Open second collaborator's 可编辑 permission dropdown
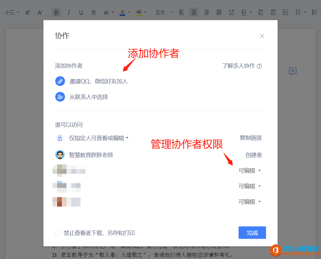The image size is (321, 259). pos(250,186)
